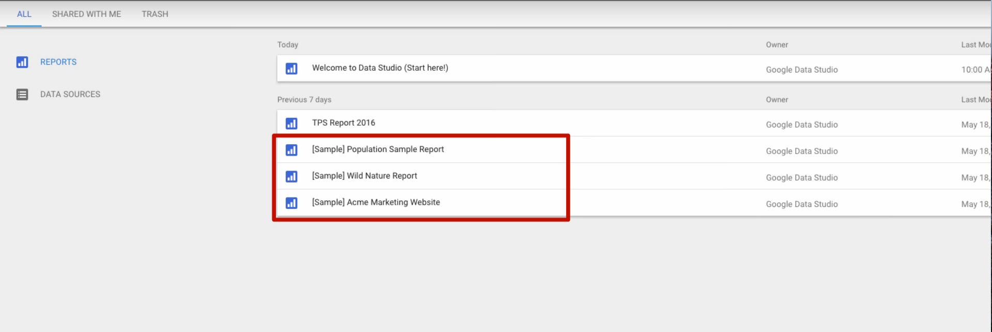Screen dimensions: 992x332
Task: Switch to the ALL tab
Action: [24, 14]
